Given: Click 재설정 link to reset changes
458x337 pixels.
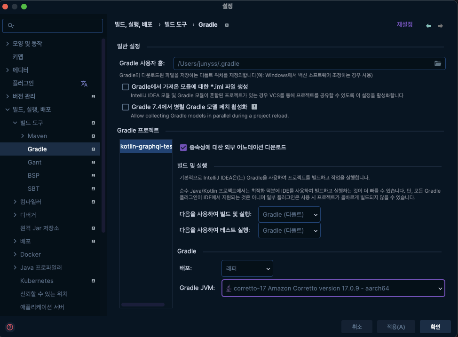Looking at the screenshot, I should point(404,25).
